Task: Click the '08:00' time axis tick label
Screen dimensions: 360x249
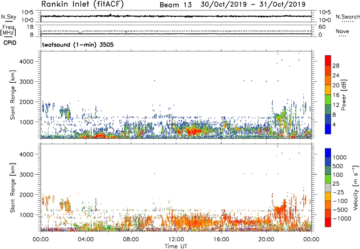Action: click(131, 240)
